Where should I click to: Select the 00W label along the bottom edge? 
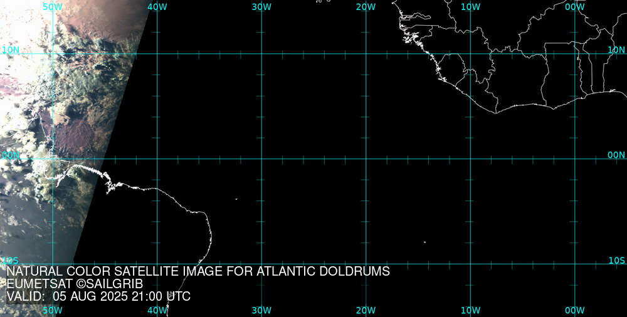coord(575,310)
